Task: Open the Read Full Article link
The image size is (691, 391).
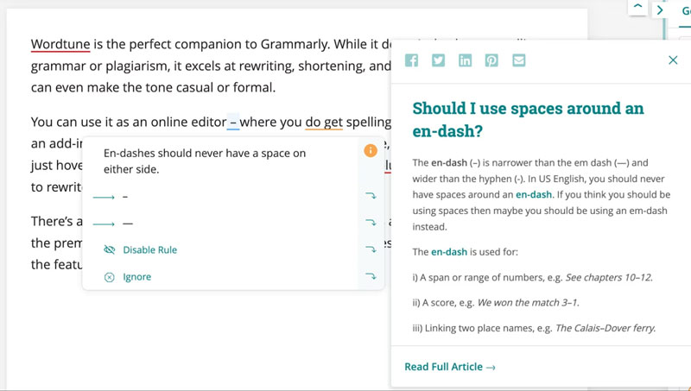Action: pyautogui.click(x=449, y=367)
